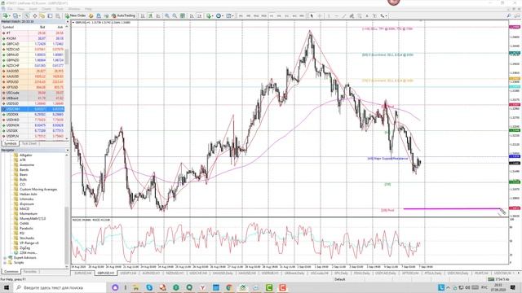Select the horizontal line drawing tool
522x293 pixels.
coord(336,15)
